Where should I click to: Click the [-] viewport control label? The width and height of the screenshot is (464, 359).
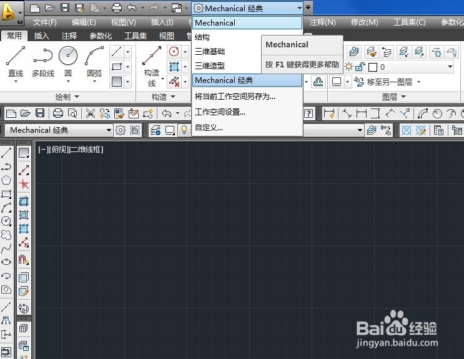coord(42,150)
